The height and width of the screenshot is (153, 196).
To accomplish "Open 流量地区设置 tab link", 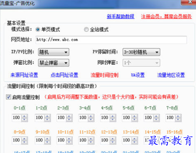I will pyautogui.click(x=171, y=75).
